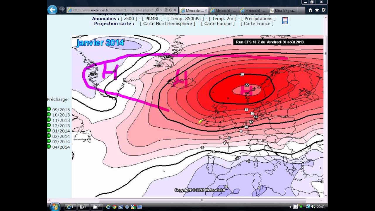The width and height of the screenshot is (375, 211).
Task: Open the Temp. 2m anomalies link
Action: point(223,18)
